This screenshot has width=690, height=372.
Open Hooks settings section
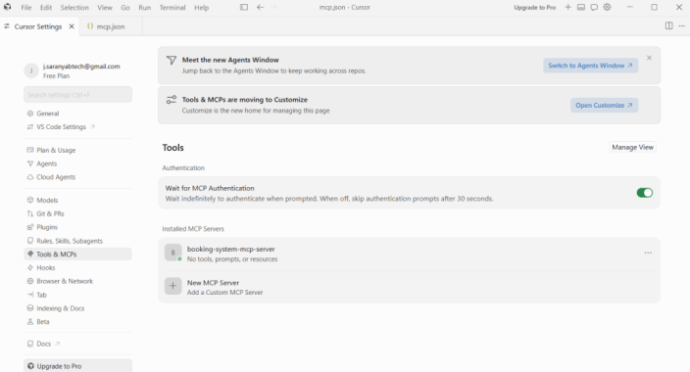(46, 268)
